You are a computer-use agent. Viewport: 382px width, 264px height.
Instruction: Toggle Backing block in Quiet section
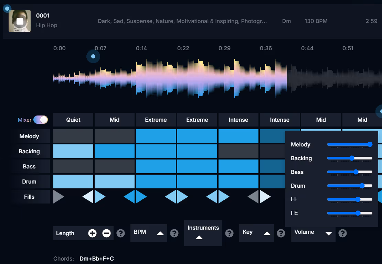click(x=73, y=151)
